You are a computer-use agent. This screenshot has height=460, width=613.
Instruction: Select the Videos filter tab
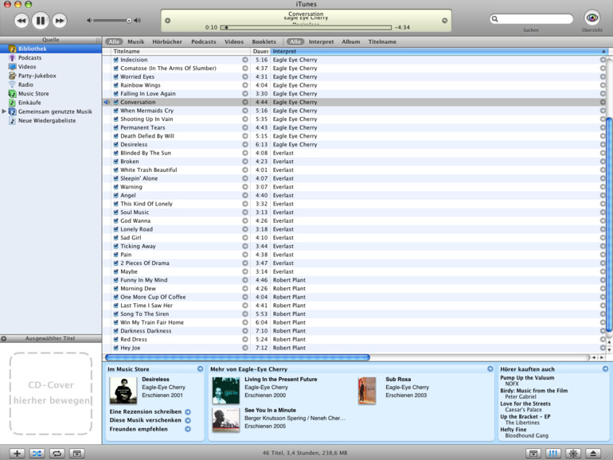(x=234, y=42)
